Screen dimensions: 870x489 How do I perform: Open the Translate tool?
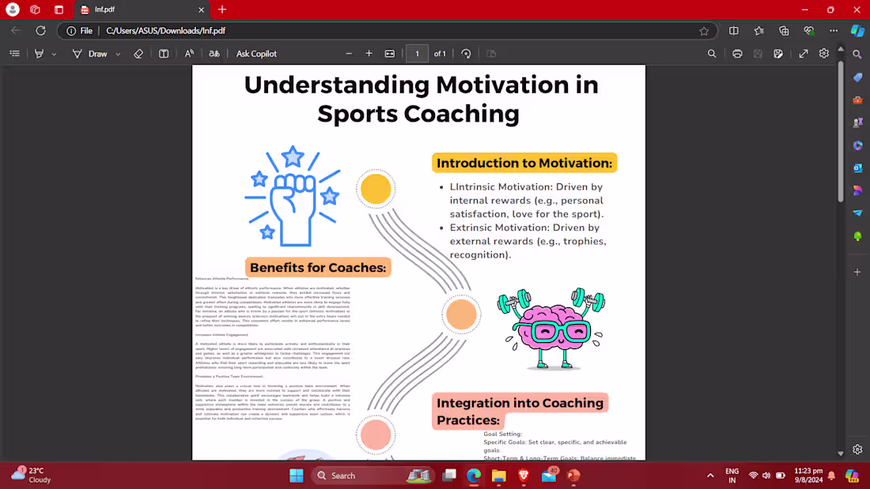pyautogui.click(x=214, y=53)
